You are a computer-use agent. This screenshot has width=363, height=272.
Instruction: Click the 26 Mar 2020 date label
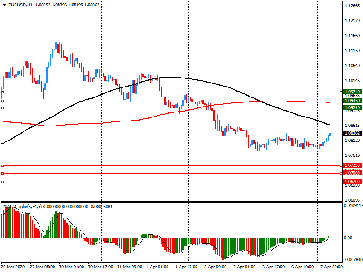pos(13,267)
